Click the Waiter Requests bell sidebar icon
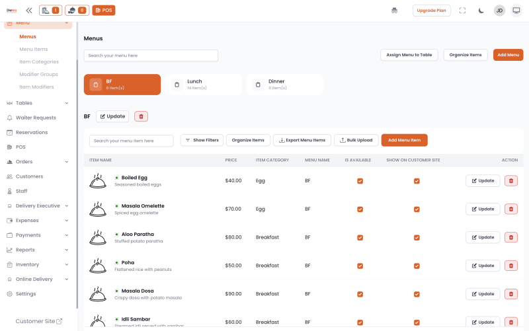 [9, 118]
